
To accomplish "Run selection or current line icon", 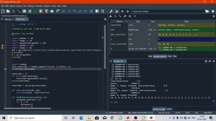I will tap(52, 11).
